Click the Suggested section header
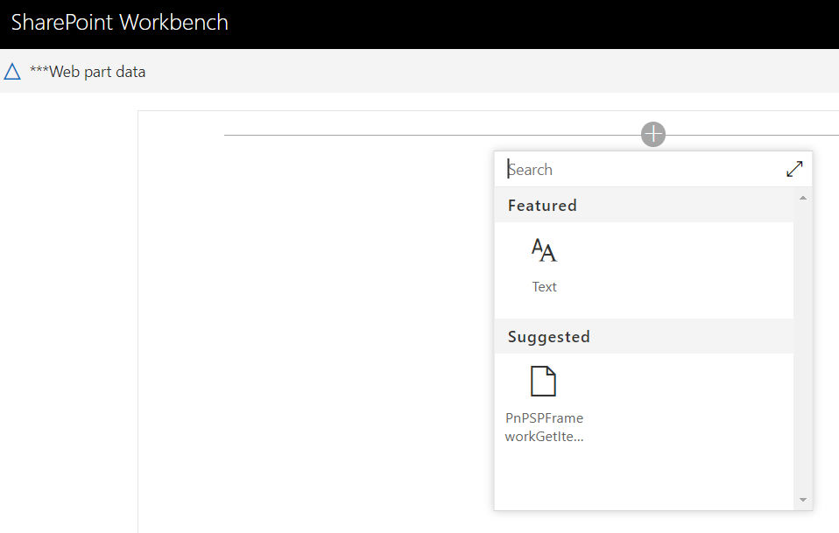This screenshot has height=533, width=839. 644,336
